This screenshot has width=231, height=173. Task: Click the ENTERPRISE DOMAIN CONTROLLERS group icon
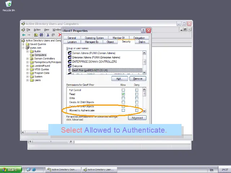(70, 62)
